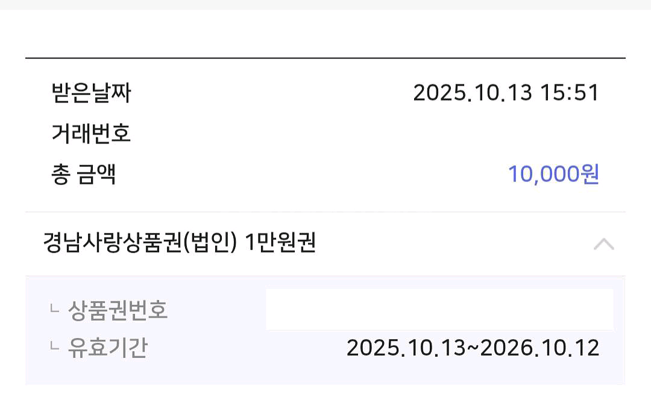
Task: Select the 2025.10.13 15:51 timestamp
Action: pyautogui.click(x=506, y=93)
